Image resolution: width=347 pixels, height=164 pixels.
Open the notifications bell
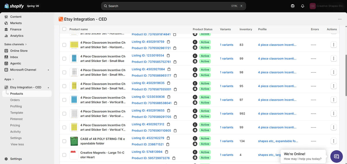tap(302, 6)
